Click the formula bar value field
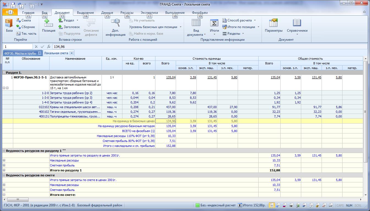 coord(193,47)
